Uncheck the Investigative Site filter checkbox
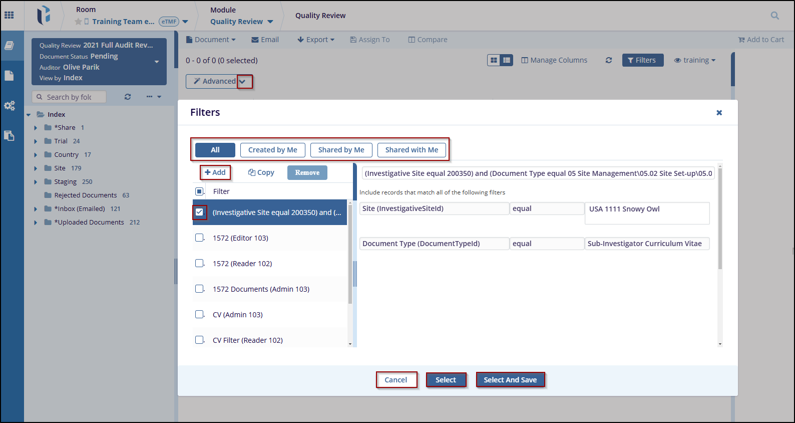The image size is (795, 423). click(x=199, y=212)
